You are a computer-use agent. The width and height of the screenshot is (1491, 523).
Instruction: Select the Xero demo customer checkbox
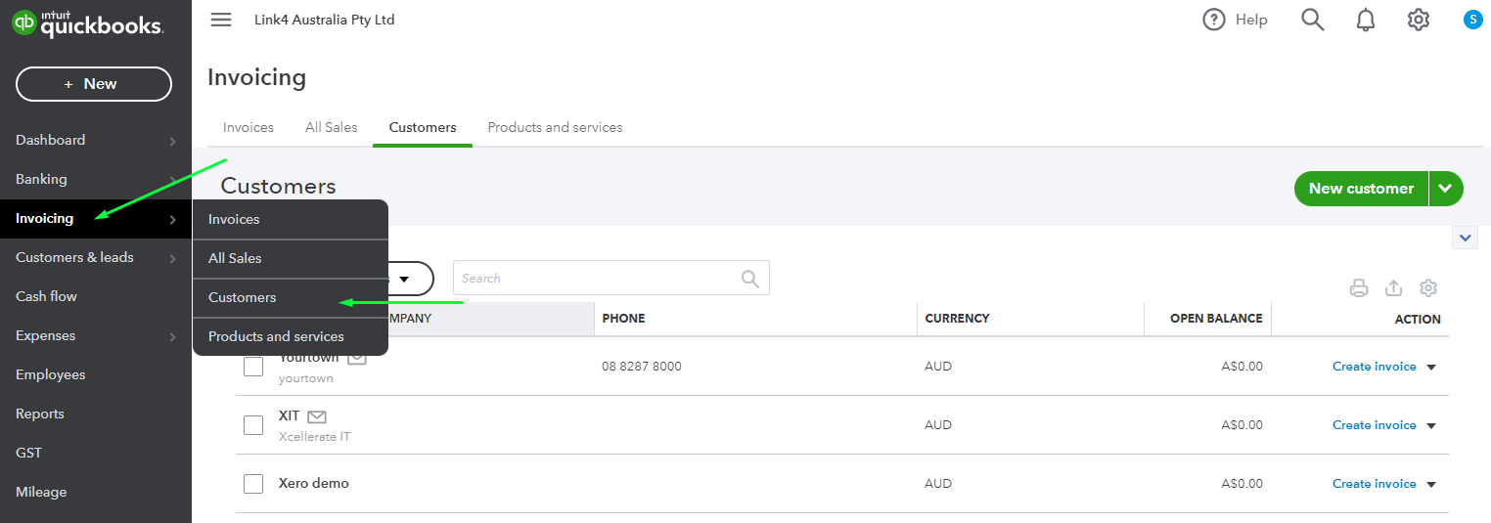point(253,484)
